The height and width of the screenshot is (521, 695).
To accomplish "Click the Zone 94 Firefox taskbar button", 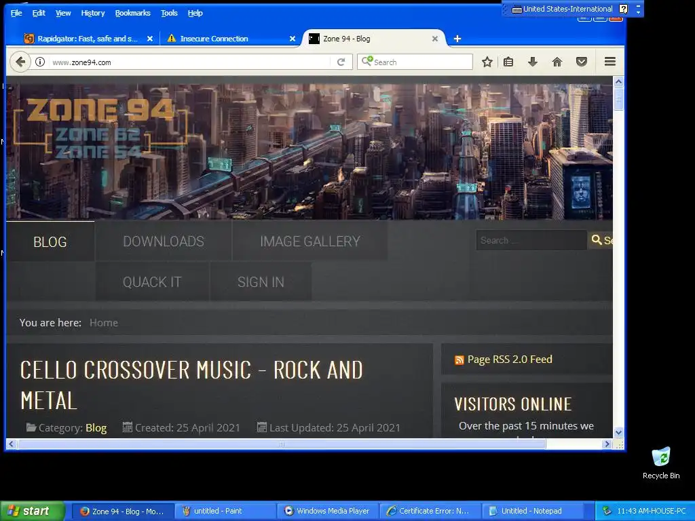I will tap(122, 512).
